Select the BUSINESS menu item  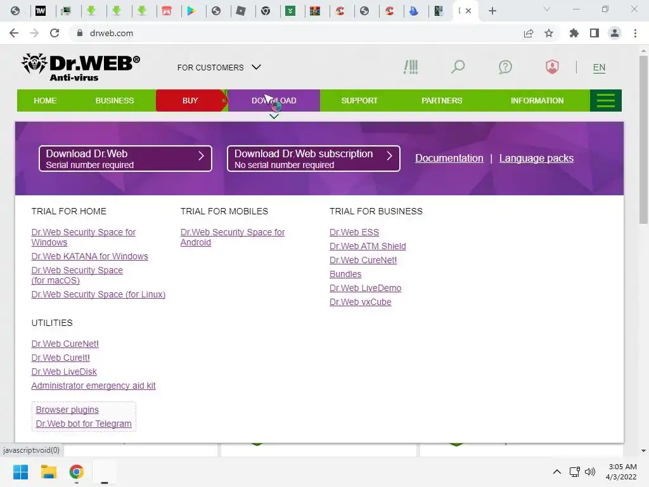pyautogui.click(x=115, y=100)
